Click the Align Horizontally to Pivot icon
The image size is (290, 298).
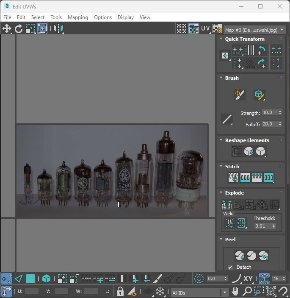[x=238, y=50]
